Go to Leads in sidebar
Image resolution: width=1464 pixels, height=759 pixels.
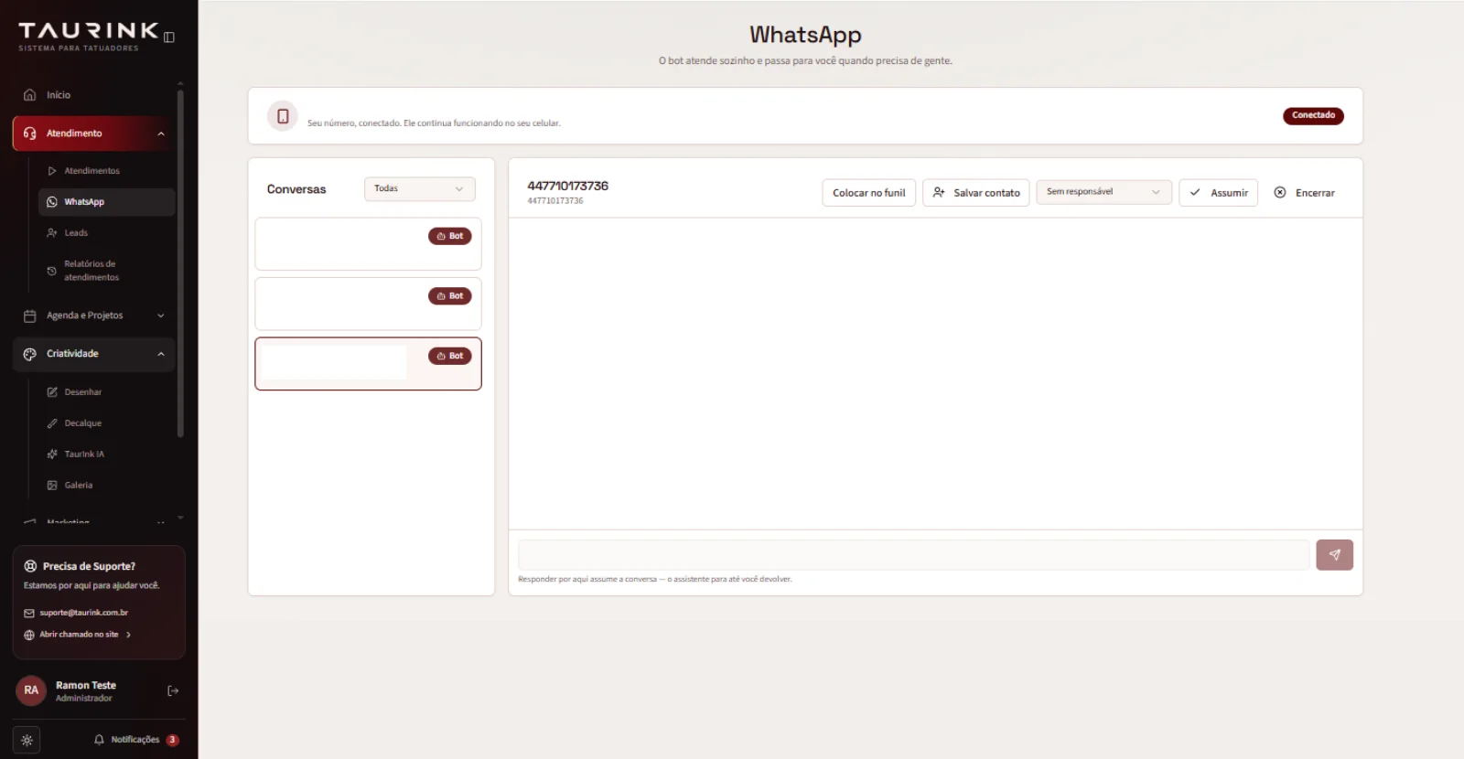click(x=106, y=233)
